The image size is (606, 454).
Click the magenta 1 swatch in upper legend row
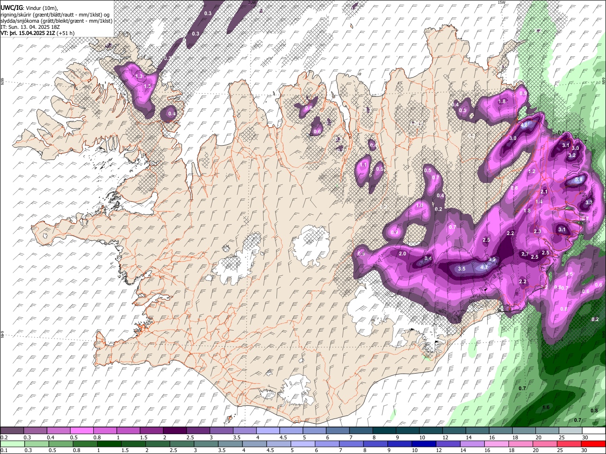(128, 430)
